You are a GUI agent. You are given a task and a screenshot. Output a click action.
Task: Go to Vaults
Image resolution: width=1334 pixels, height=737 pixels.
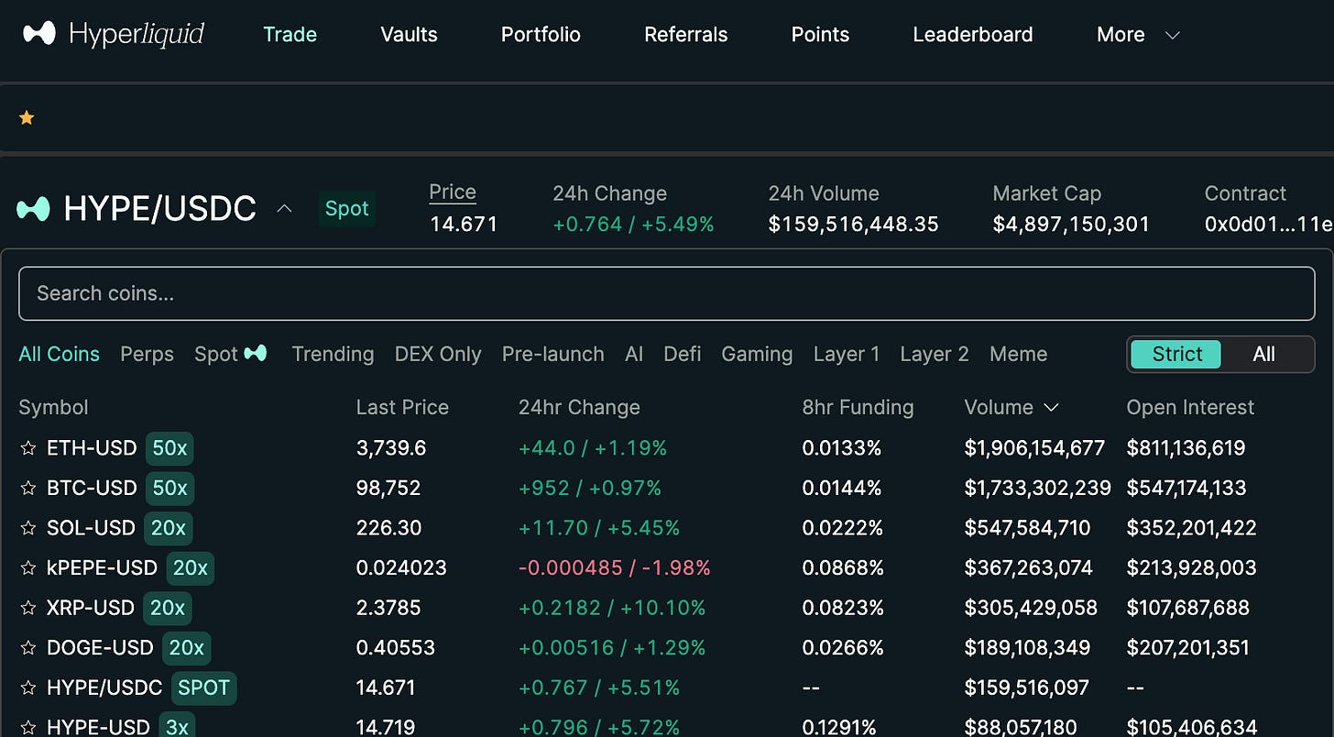(x=409, y=35)
